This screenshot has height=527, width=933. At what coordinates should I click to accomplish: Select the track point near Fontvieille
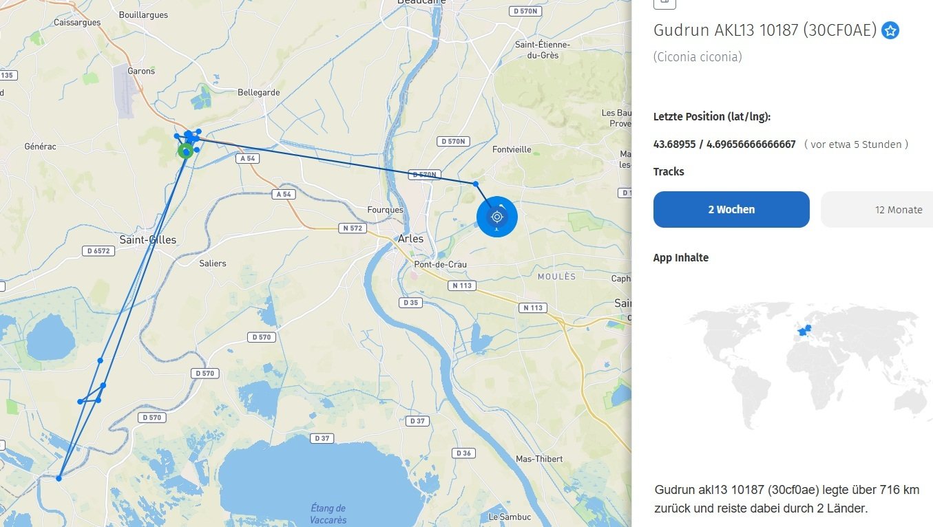coord(475,184)
